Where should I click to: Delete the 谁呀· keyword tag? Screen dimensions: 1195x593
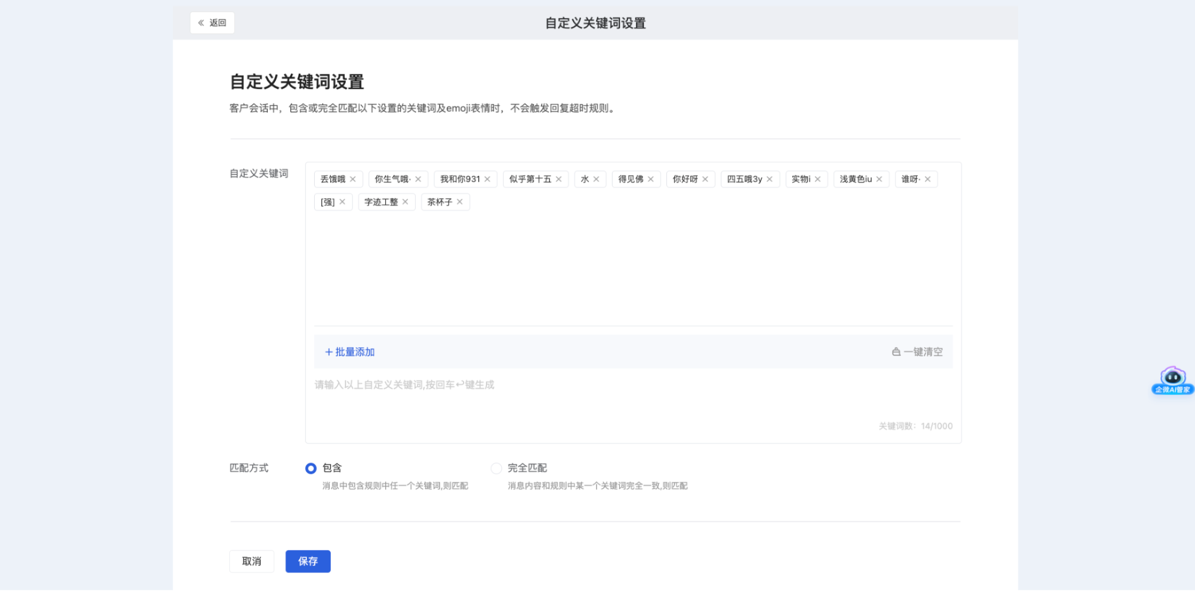pyautogui.click(x=927, y=179)
